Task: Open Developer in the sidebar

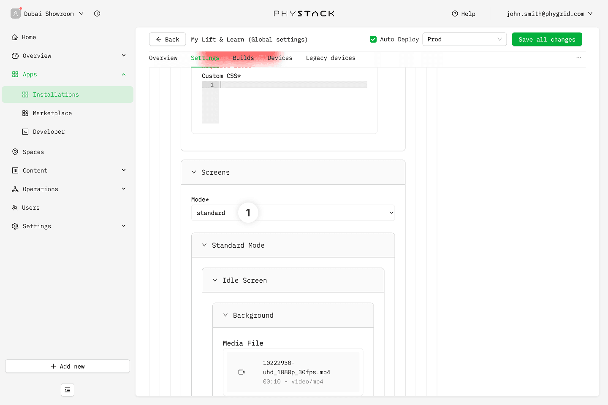Action: (68, 132)
